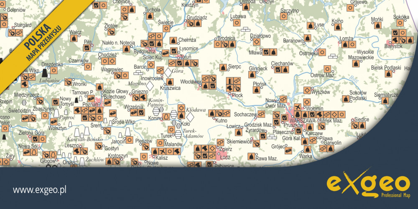This screenshot has height=209, width=418.
Task: Select the diamond icon next to Barcin
Action: (151, 64)
